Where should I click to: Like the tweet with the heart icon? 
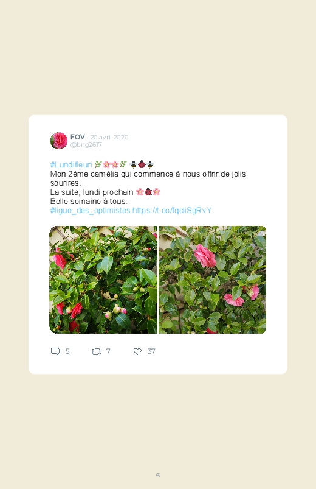click(x=137, y=351)
